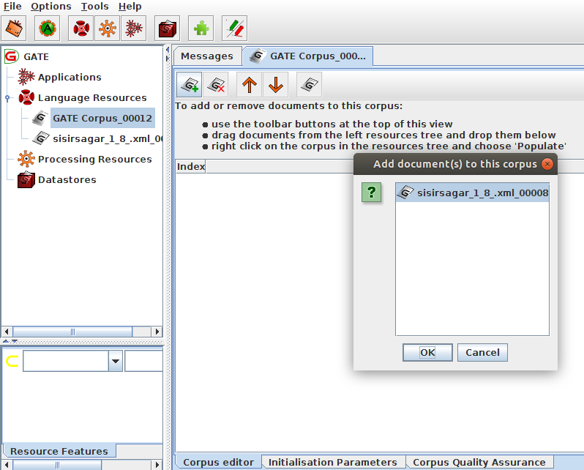Click Cancel in the add documents dialog
The height and width of the screenshot is (470, 584).
point(482,352)
